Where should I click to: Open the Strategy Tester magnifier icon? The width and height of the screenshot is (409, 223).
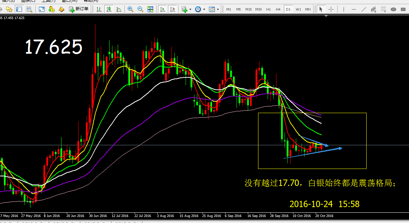(x=29, y=10)
